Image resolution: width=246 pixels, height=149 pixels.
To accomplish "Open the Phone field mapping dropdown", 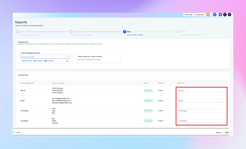I will coord(201,91).
